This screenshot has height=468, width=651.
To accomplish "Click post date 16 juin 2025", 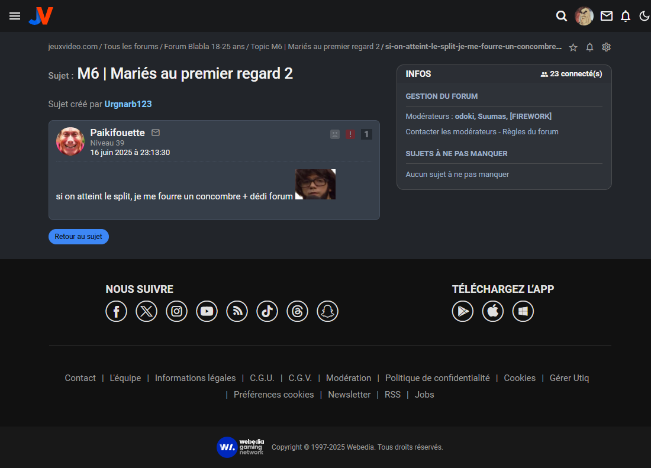I will point(130,152).
